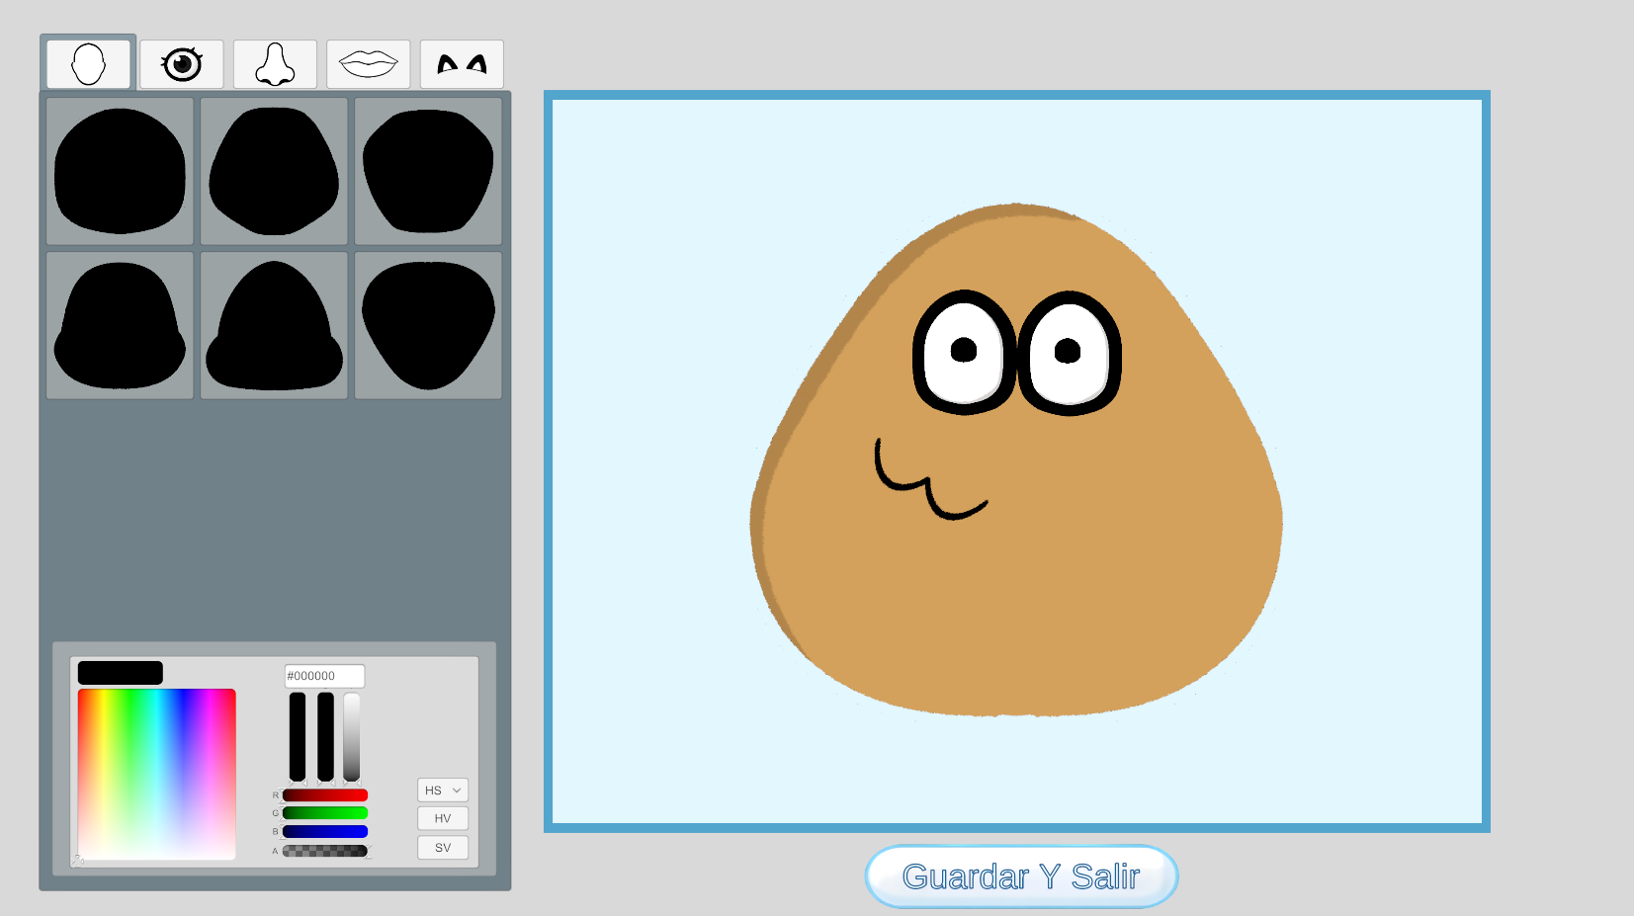Viewport: 1634px width, 916px height.
Task: Click the Guardar Y Salir button
Action: pyautogui.click(x=1021, y=876)
